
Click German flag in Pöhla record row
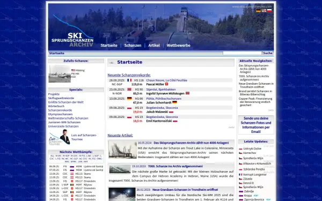[129, 99]
